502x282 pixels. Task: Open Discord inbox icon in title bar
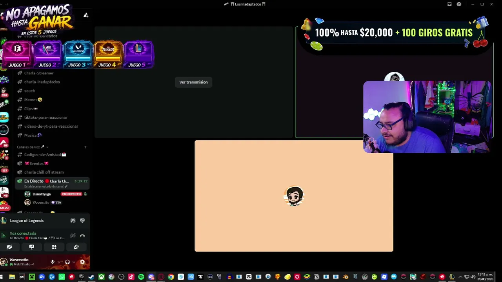pyautogui.click(x=449, y=4)
